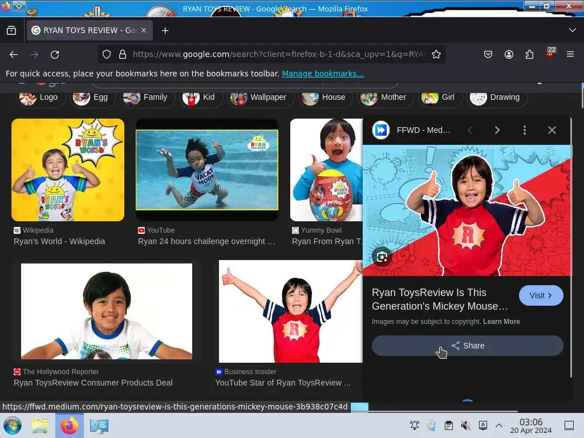Save the page to Pocket

click(x=488, y=54)
